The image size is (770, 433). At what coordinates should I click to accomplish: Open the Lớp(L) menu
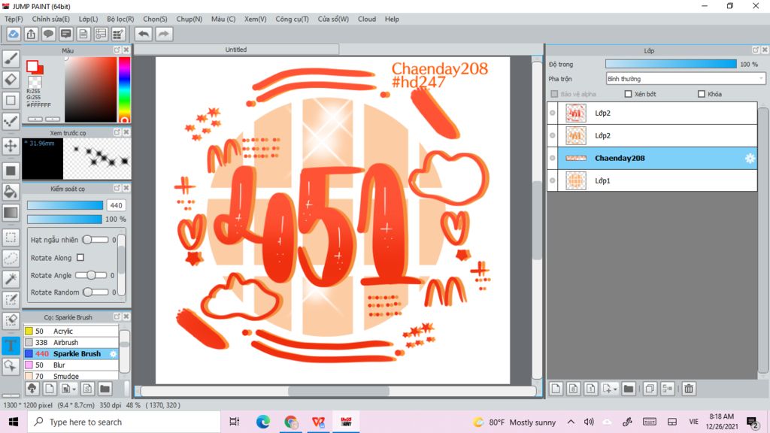coord(89,19)
